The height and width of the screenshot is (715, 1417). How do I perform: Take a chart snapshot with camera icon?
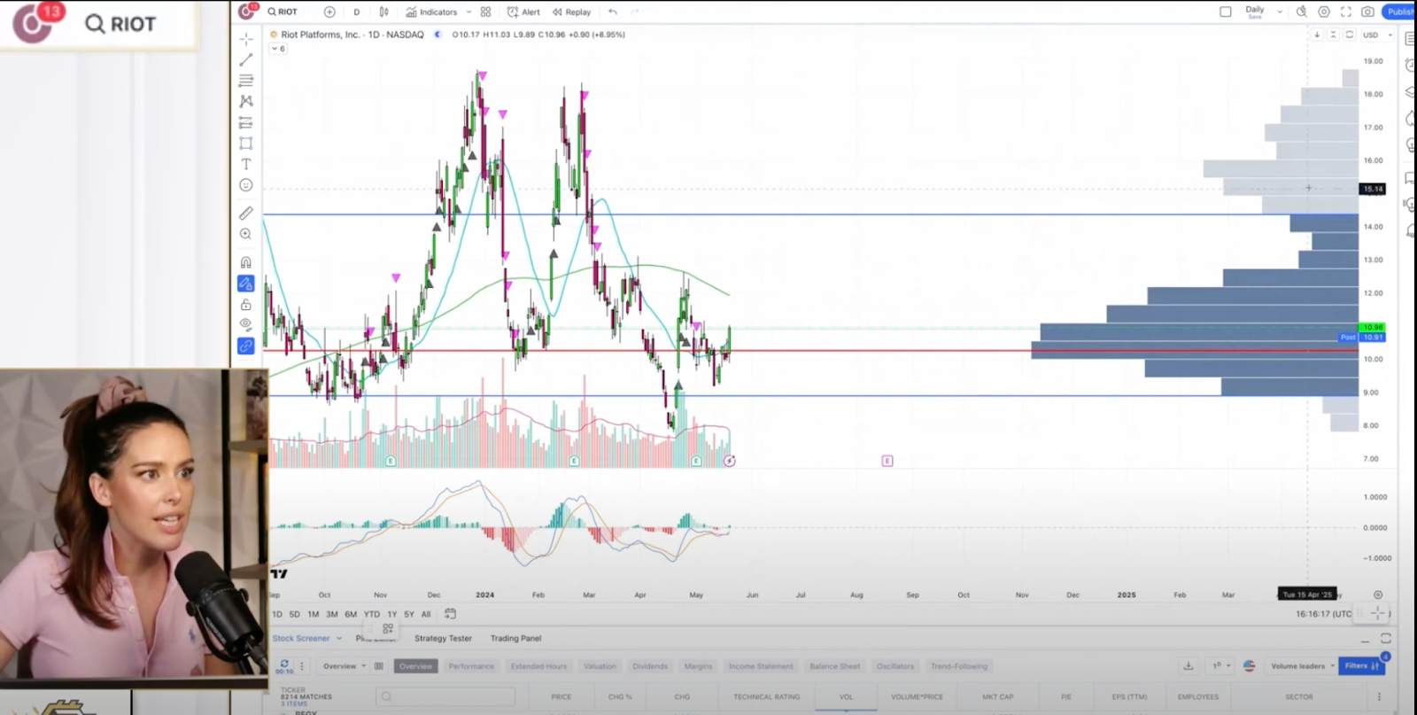[1367, 12]
